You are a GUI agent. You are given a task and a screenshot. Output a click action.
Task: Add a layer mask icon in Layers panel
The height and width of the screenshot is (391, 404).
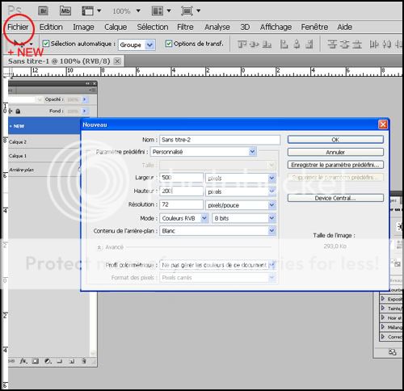tap(36, 361)
